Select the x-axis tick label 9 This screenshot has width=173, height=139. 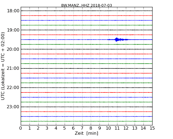(100, 128)
